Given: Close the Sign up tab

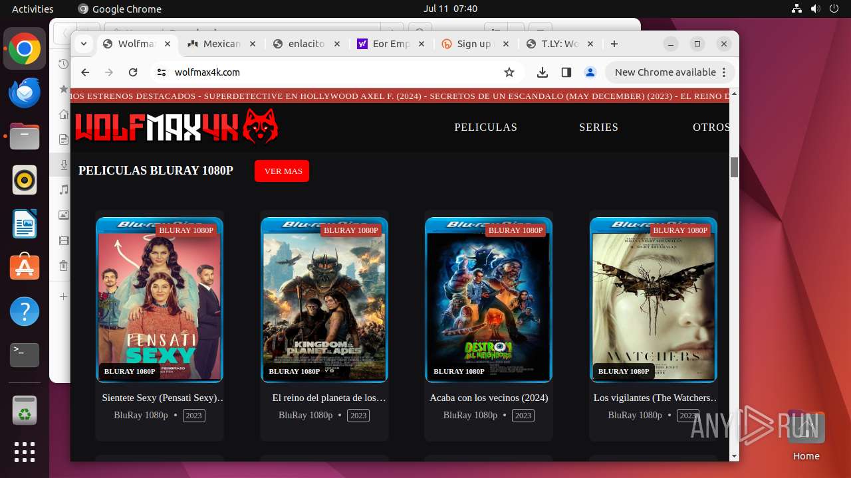Looking at the screenshot, I should [506, 44].
